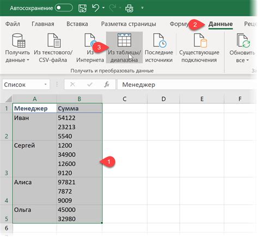Viewport: 258px width, 237px height.
Task: Click the Сумма header cell B1
Action: point(79,108)
